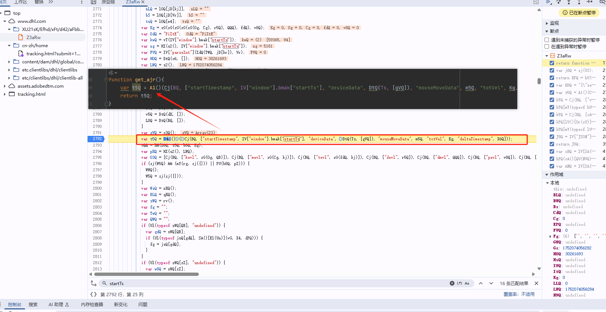Collapse the 作用域 scope section

(547, 175)
